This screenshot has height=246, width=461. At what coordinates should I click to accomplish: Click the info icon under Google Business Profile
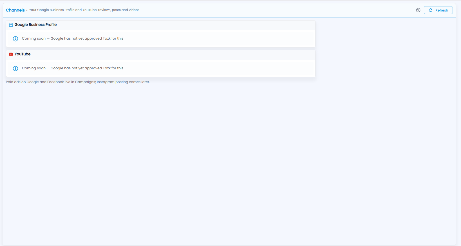[x=15, y=39]
